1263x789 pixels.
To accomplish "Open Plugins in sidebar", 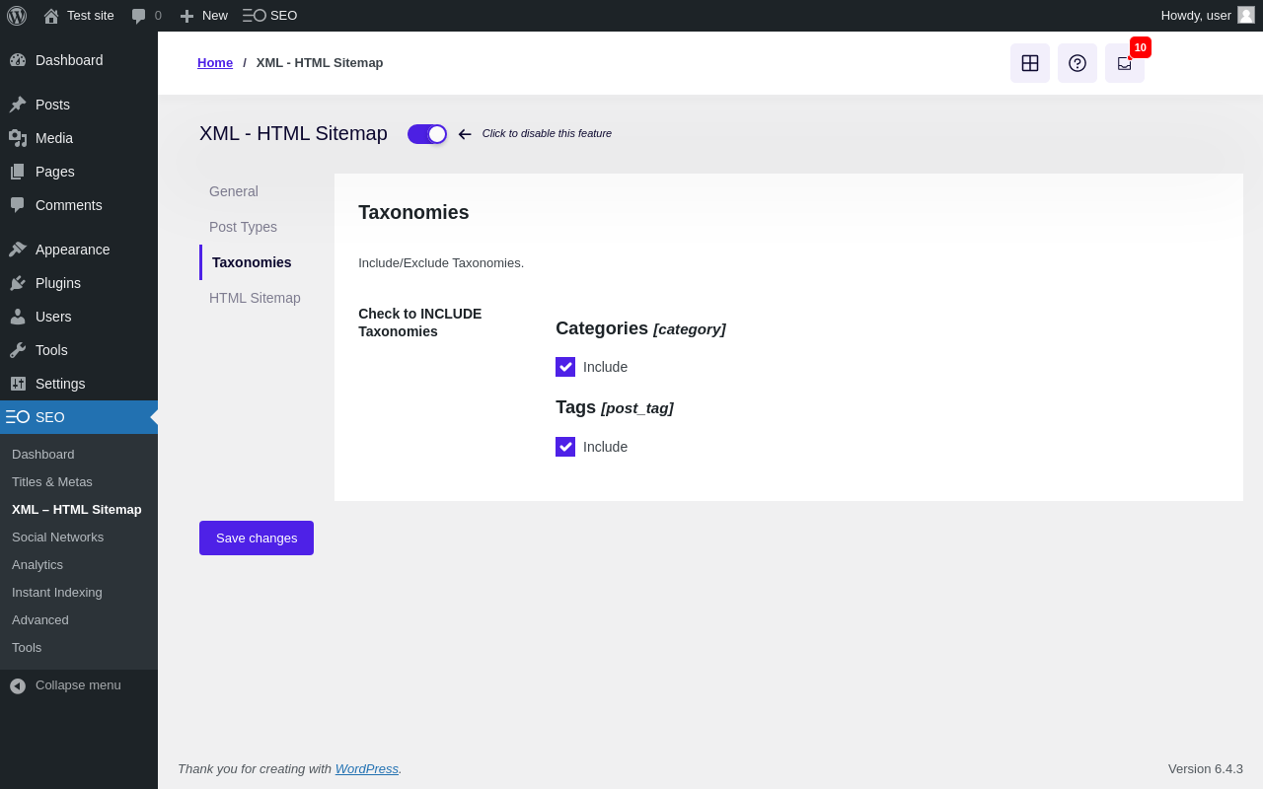I will [x=79, y=283].
